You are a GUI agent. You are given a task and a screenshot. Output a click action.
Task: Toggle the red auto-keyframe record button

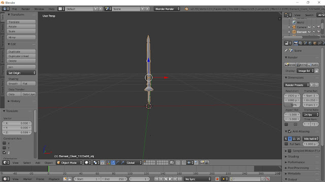[x=217, y=179]
